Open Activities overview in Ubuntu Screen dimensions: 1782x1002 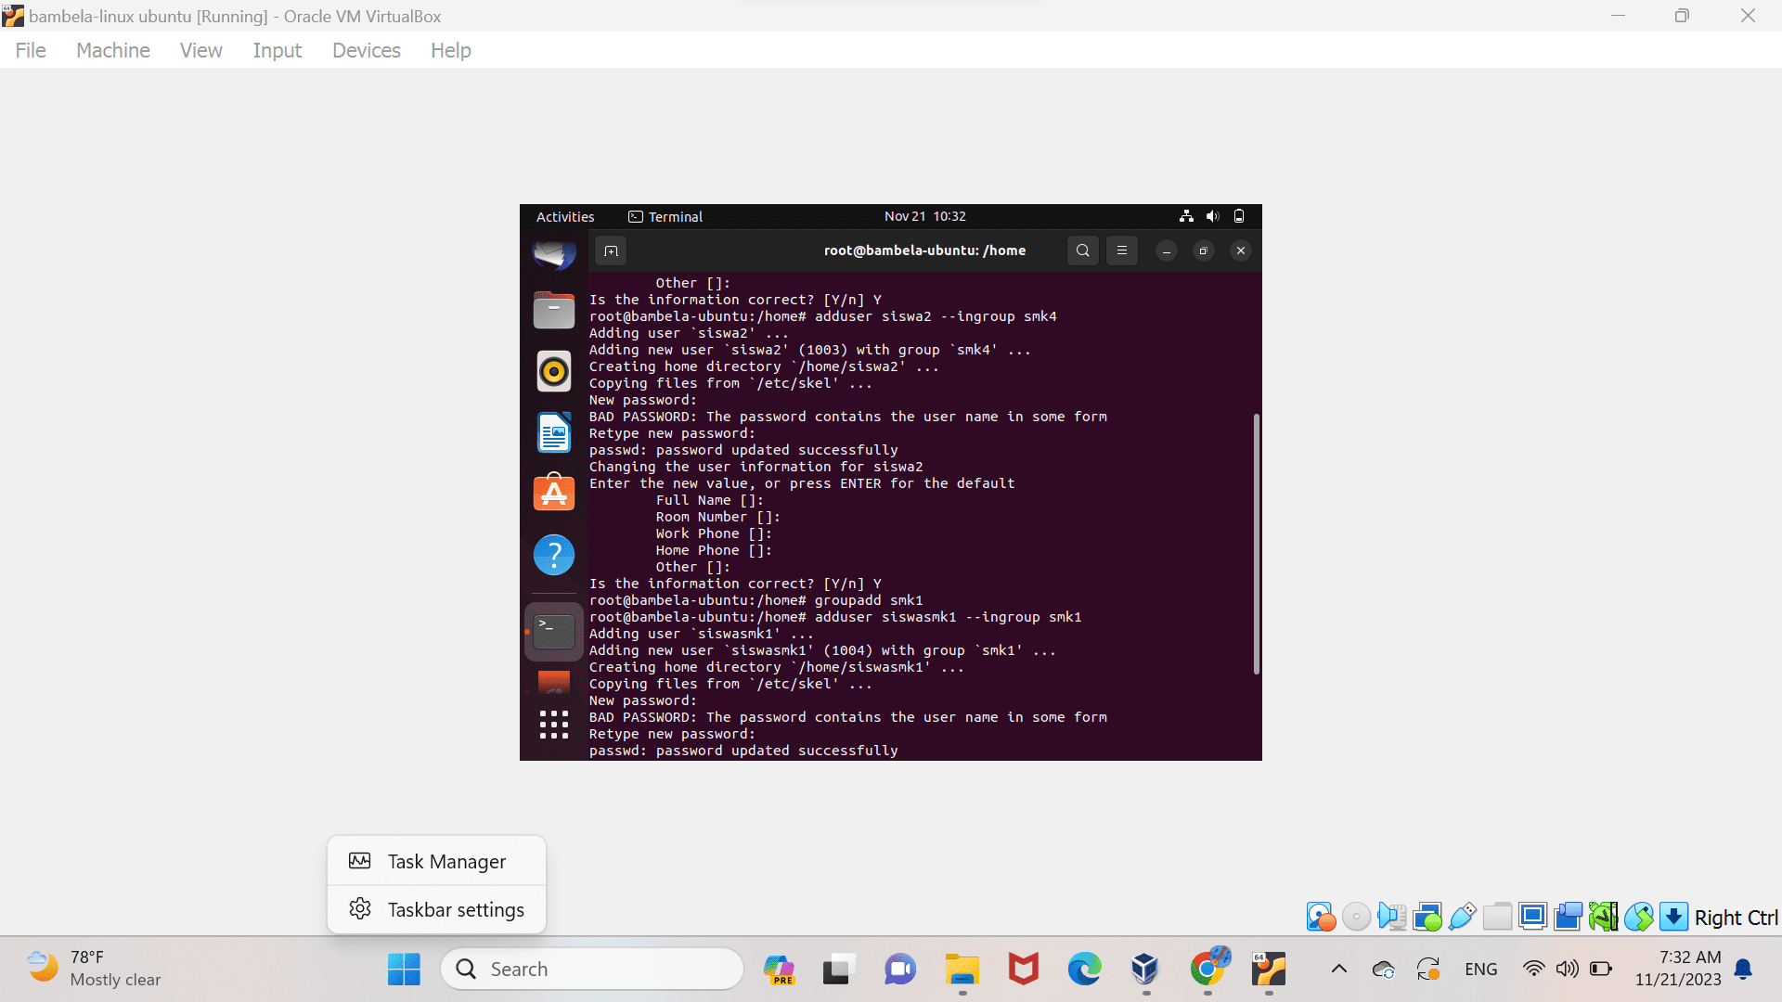(565, 216)
